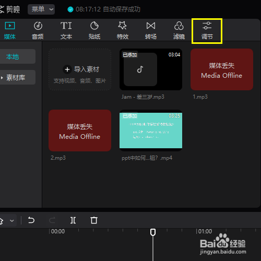This screenshot has width=261, height=261.
Task: Click the 03:04 duration on audio thumbnail
Action: [174, 55]
